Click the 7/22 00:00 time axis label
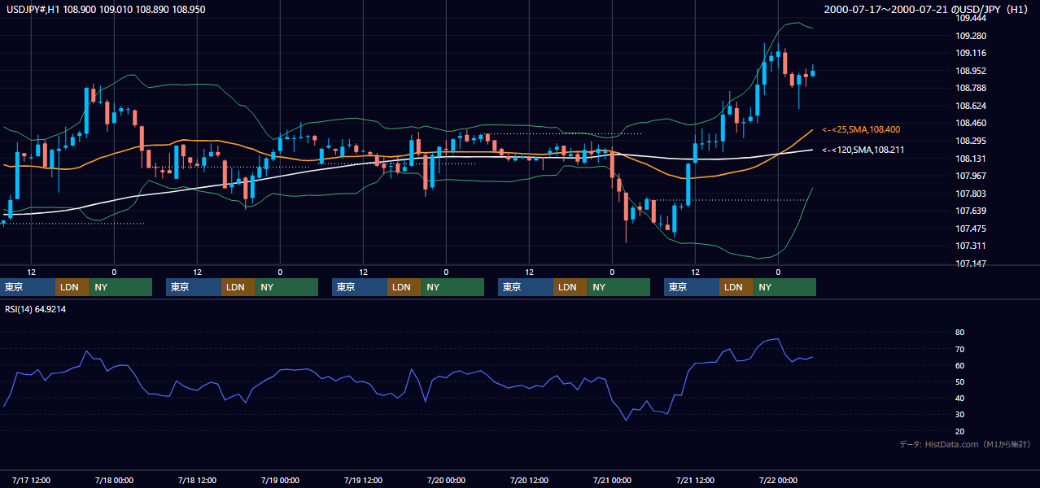 click(778, 480)
